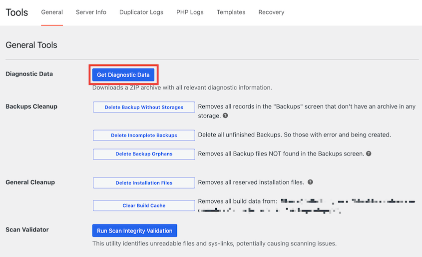The width and height of the screenshot is (422, 257).
Task: Go to the PHP Logs tab
Action: point(190,12)
